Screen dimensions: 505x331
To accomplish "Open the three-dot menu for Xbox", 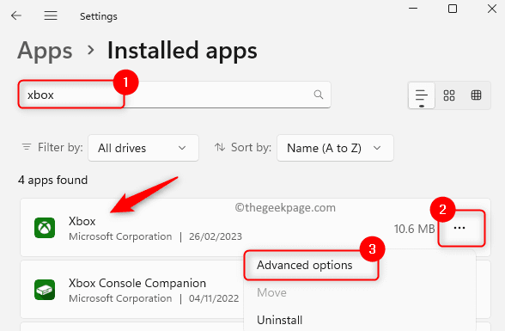I will coord(459,228).
